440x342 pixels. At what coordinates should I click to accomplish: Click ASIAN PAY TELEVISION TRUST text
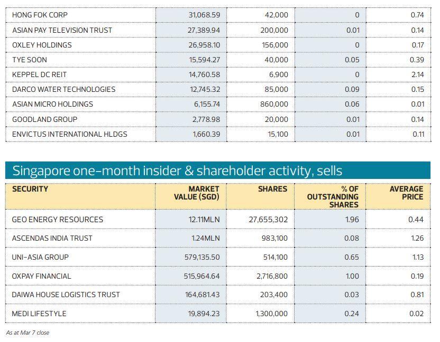62,31
